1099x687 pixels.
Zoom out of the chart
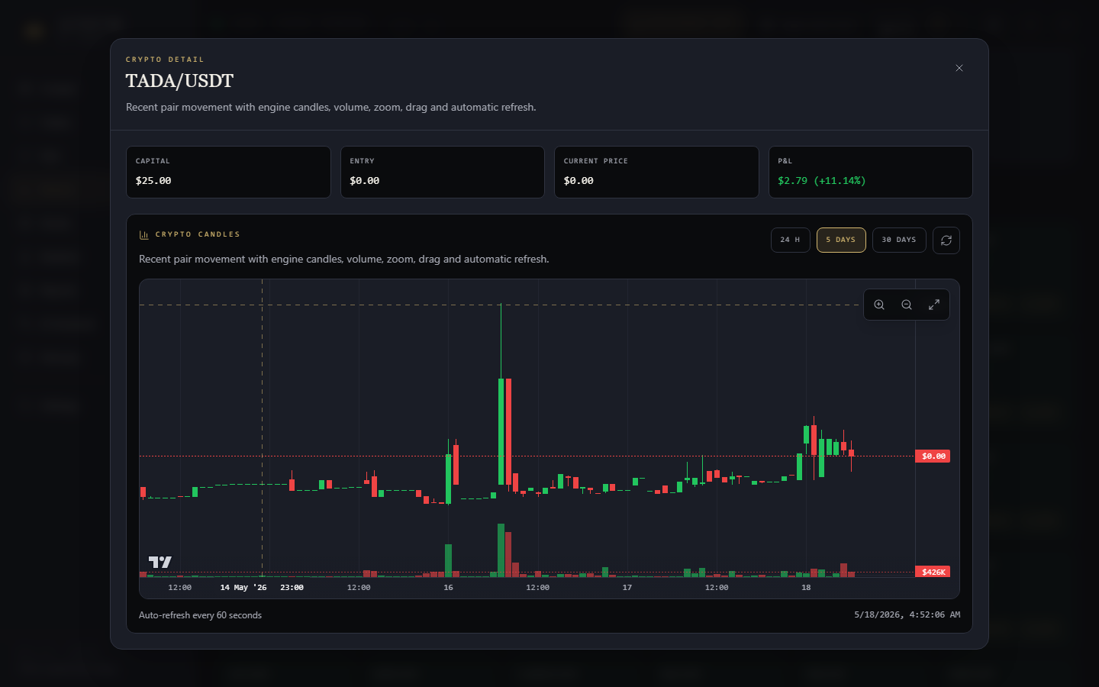(x=907, y=305)
